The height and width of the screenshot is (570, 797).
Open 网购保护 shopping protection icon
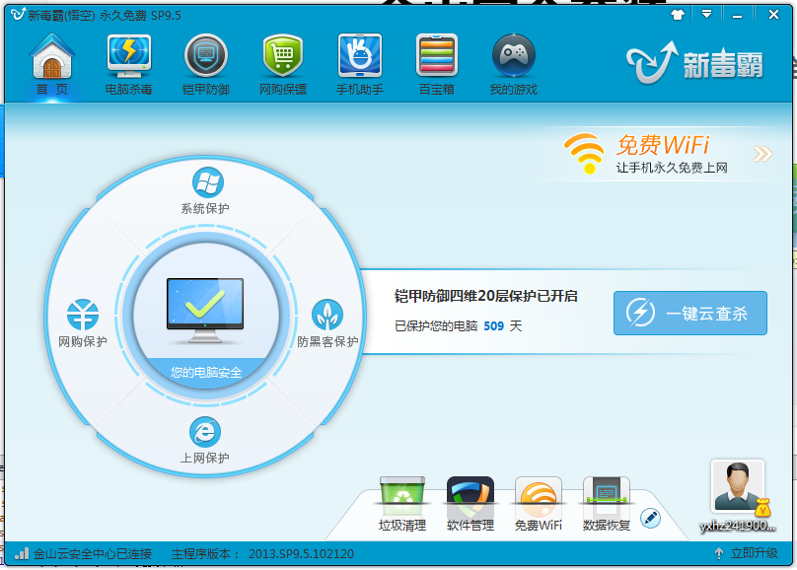coord(82,316)
